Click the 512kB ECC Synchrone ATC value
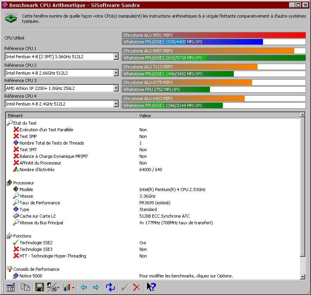The width and height of the screenshot is (311, 295). (165, 216)
